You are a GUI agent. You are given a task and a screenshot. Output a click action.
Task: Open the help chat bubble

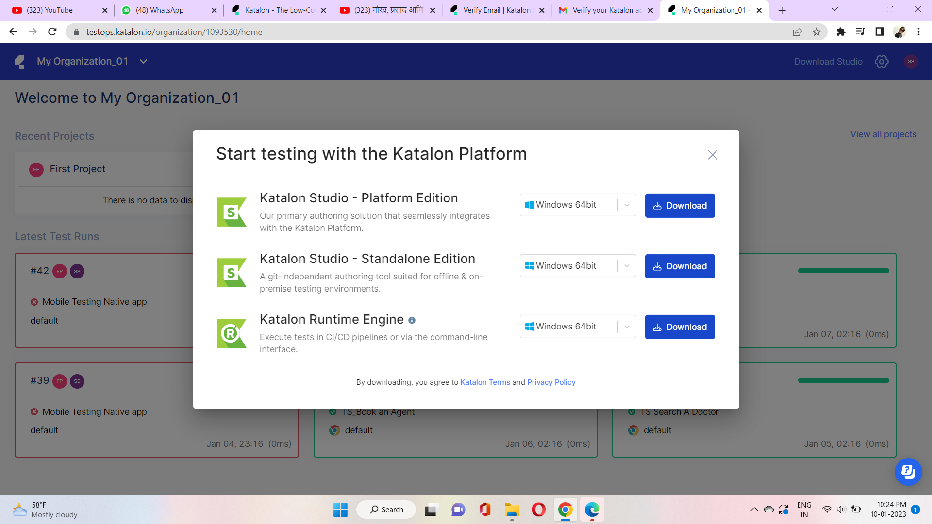[x=908, y=472]
